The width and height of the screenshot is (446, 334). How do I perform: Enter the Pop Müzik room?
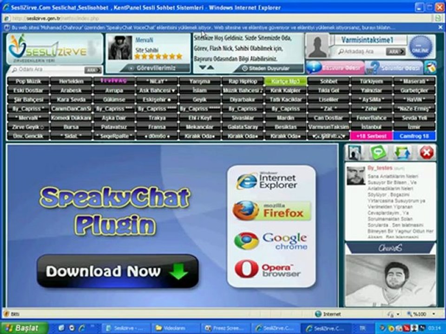click(x=28, y=81)
